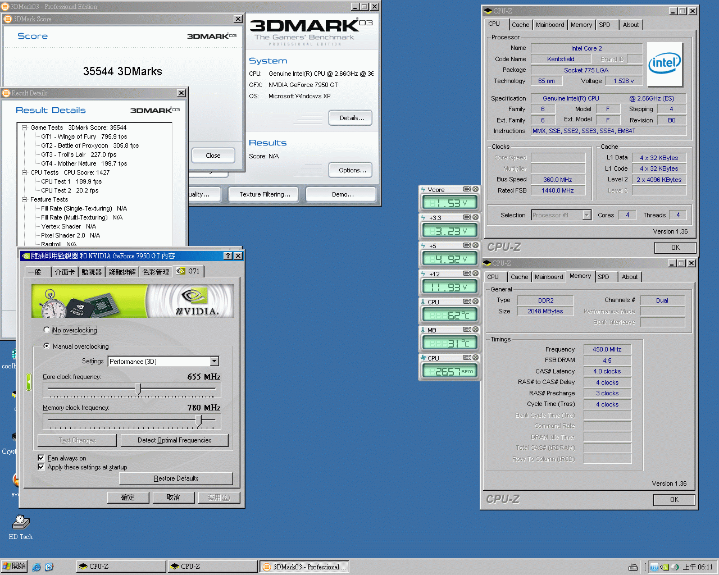Viewport: 719px width, 575px height.
Task: Open Processor #1 selection dropdown in CPU-Z
Action: point(587,215)
